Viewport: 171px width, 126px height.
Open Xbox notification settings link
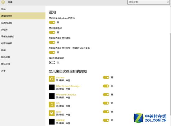pyautogui.click(x=58, y=112)
